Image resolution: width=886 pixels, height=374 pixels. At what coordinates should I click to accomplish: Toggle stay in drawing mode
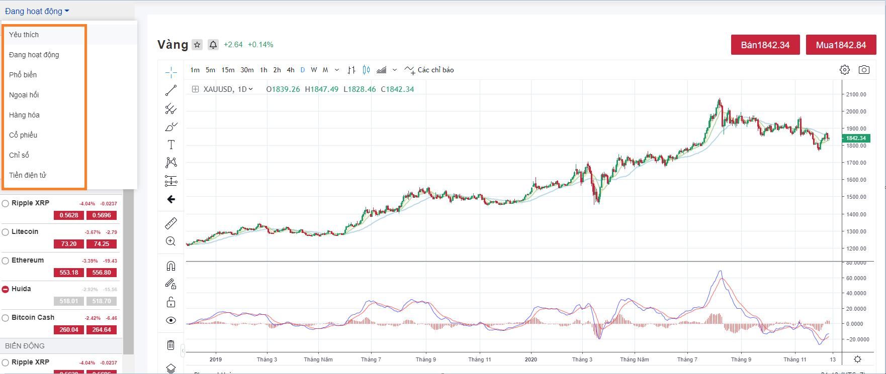tap(171, 284)
